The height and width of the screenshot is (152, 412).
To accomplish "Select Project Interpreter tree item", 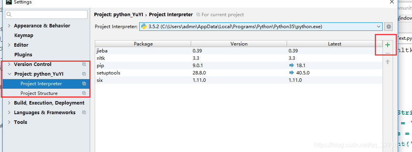I will (46, 84).
